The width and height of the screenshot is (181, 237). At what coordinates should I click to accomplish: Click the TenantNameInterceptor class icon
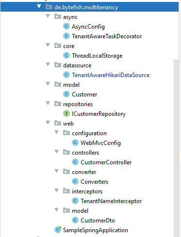(75, 201)
